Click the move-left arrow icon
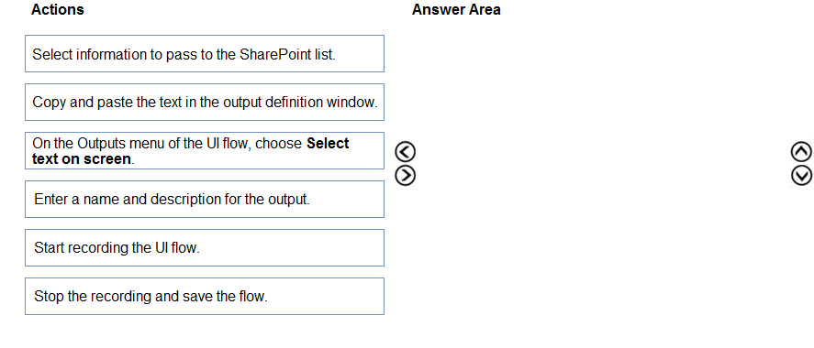Screen dimensions: 814x348 [405, 152]
